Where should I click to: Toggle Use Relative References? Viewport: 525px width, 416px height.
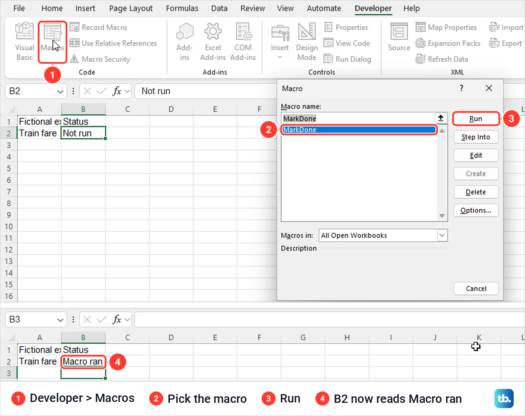coord(113,43)
